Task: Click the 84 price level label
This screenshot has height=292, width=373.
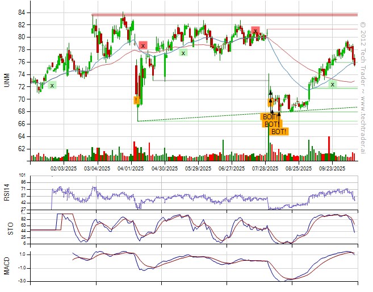Action: [x=22, y=12]
